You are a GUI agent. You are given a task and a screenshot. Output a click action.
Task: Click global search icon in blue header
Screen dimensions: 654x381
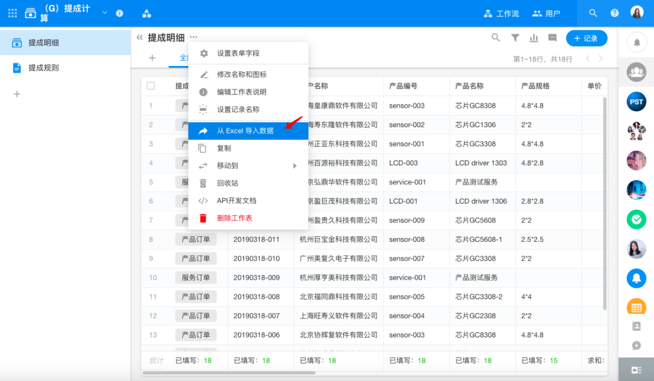coord(593,13)
